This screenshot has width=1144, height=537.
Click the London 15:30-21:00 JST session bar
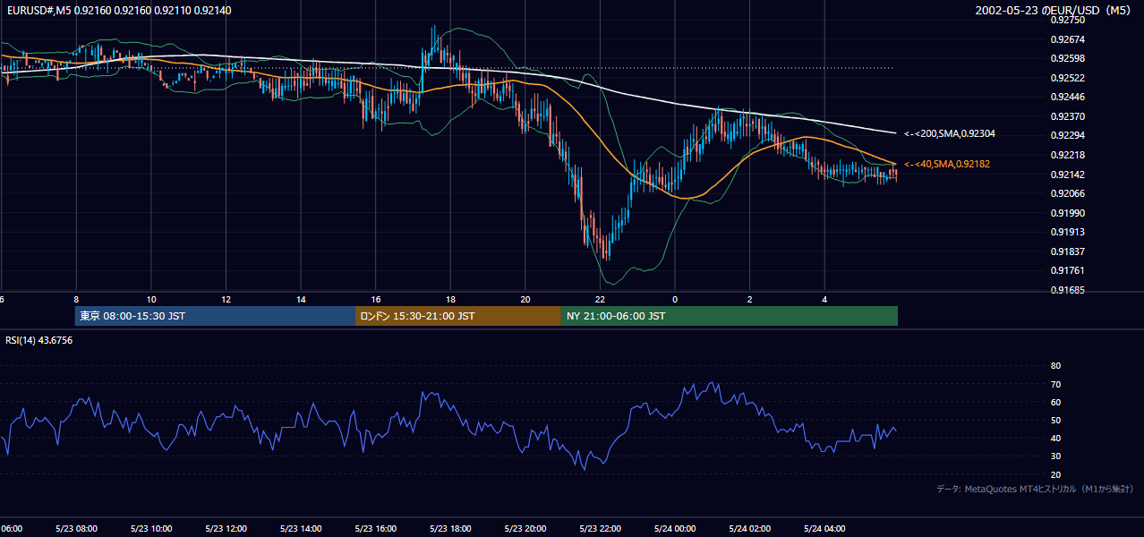(x=458, y=316)
